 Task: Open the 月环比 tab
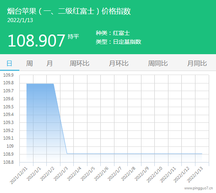(118, 63)
